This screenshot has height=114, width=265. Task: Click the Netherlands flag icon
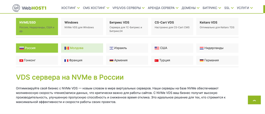pyautogui.click(x=202, y=48)
